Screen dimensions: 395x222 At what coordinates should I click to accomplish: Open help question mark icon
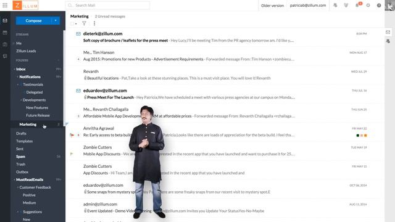[x=379, y=6]
